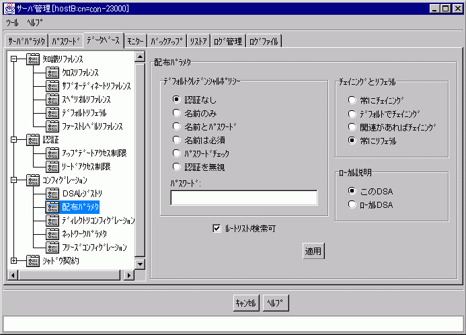The image size is (466, 335).
Task: Click the 知識リファレンス folder icon
Action: [33, 59]
